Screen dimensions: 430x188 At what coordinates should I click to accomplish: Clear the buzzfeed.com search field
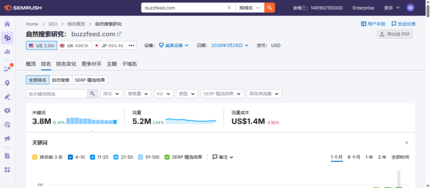pyautogui.click(x=229, y=8)
